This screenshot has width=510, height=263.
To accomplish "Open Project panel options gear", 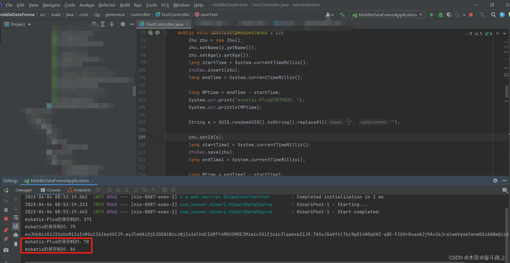I will [x=123, y=24].
